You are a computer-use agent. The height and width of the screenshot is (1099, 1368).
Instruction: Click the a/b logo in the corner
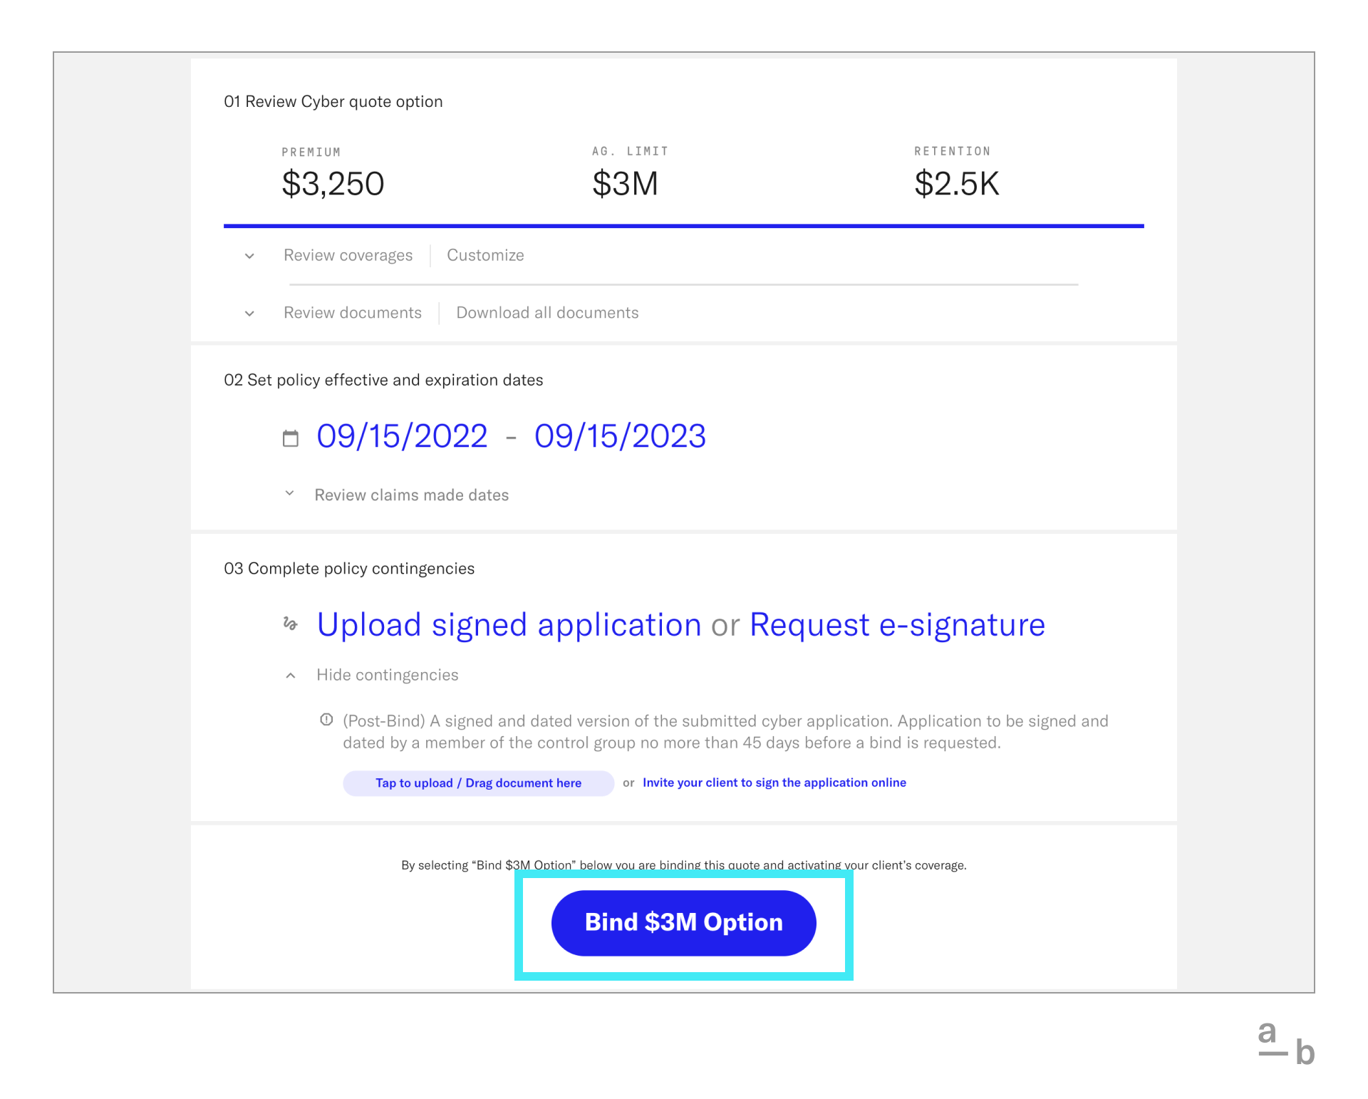[x=1286, y=1042]
